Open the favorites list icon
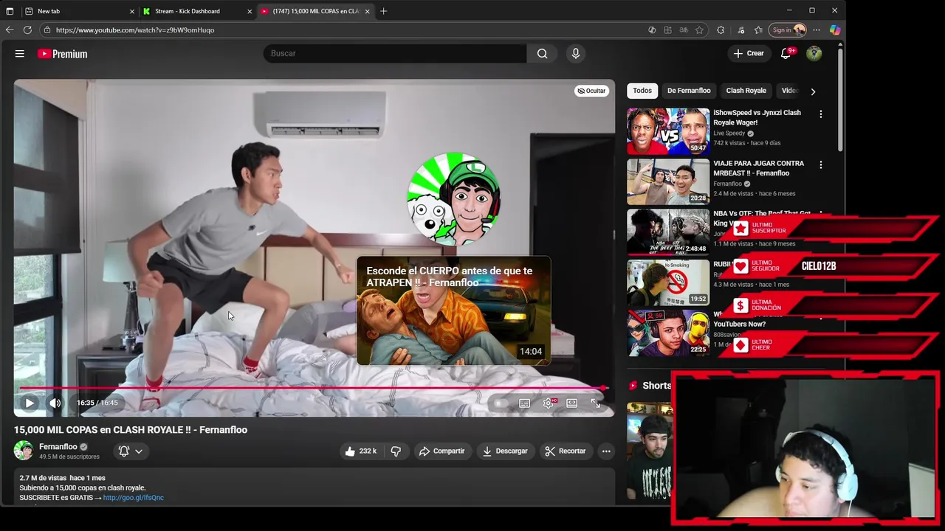This screenshot has height=531, width=945. coord(758,30)
